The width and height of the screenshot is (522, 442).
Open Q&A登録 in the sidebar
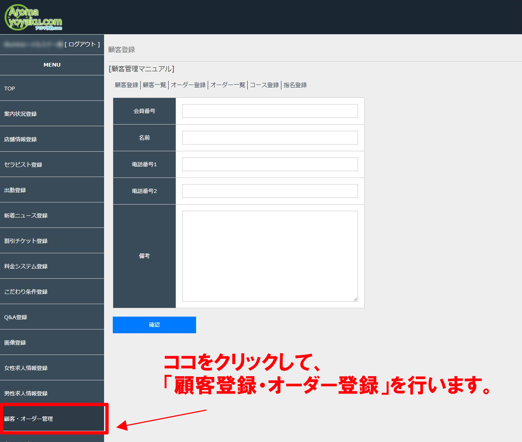(16, 317)
